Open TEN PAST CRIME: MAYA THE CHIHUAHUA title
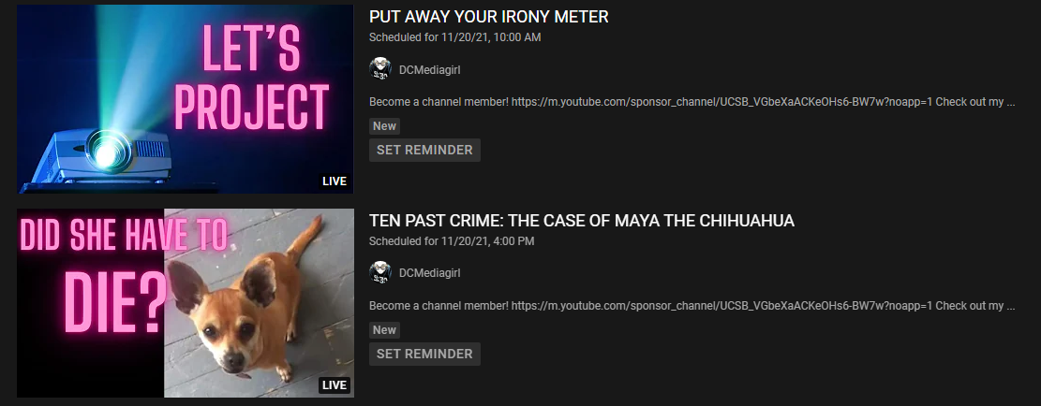Viewport: 1041px width, 406px height. pos(582,221)
